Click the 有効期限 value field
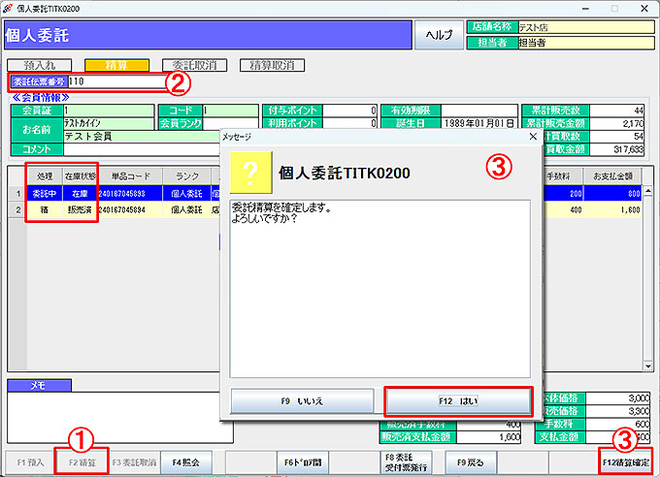This screenshot has height=477, width=660. pyautogui.click(x=479, y=111)
